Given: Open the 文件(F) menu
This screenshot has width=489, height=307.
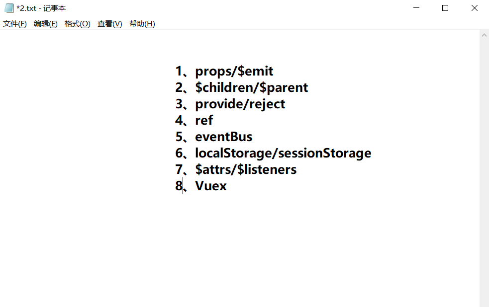Looking at the screenshot, I should point(14,23).
